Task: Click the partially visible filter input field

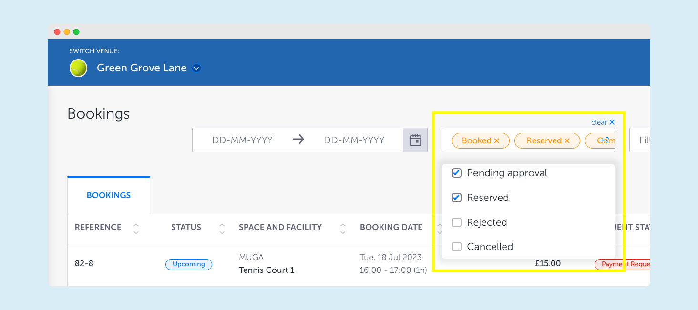Action: (x=640, y=140)
